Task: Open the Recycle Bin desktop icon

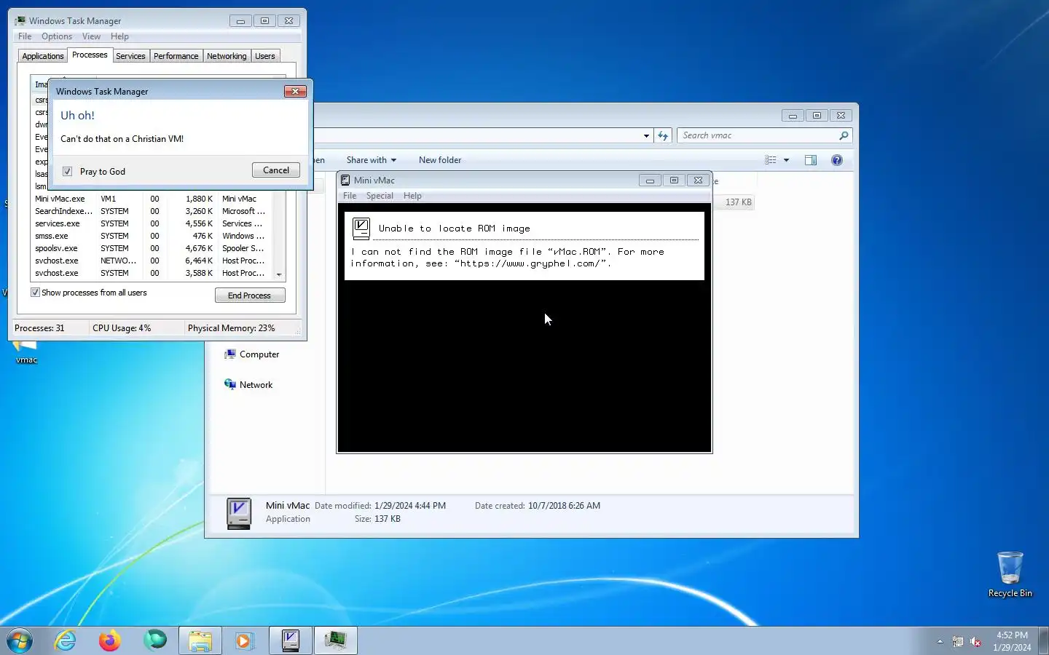Action: pos(1010,574)
